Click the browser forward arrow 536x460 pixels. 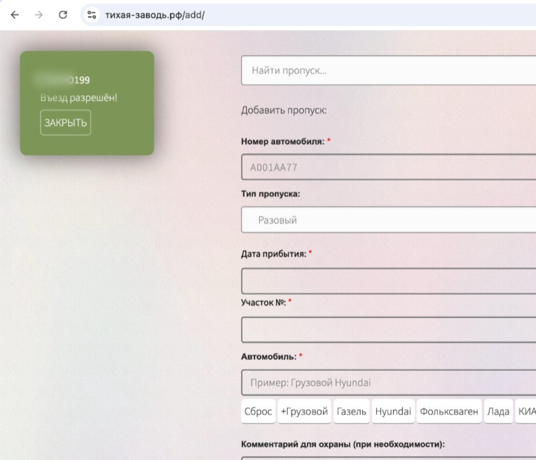[39, 14]
